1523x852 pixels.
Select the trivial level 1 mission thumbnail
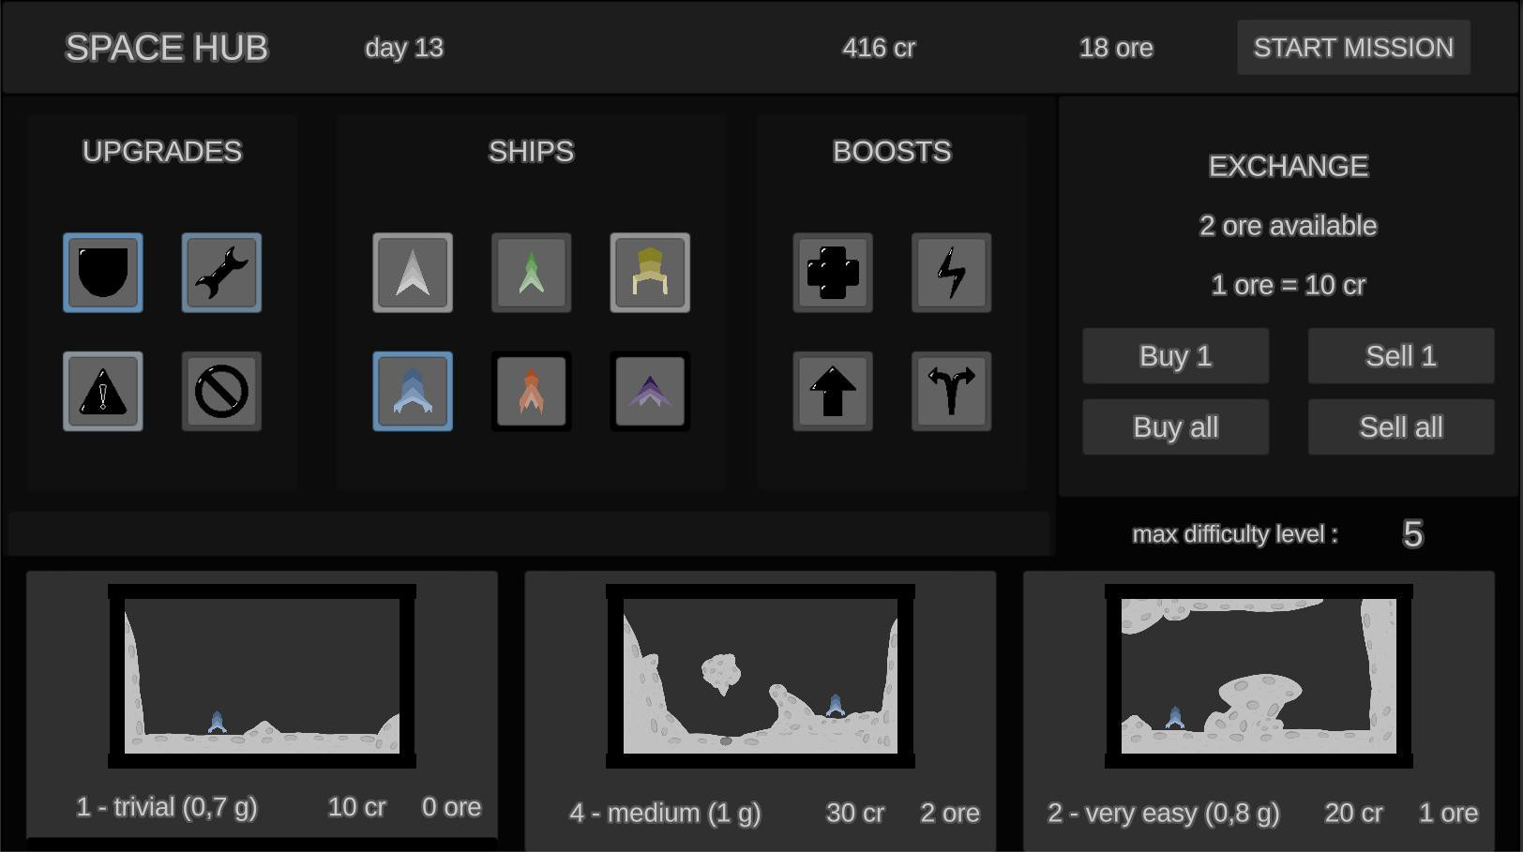[x=262, y=676]
